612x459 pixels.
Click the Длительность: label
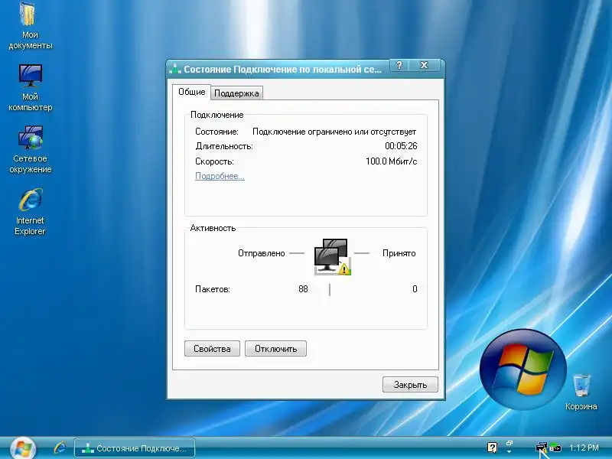[x=224, y=146]
